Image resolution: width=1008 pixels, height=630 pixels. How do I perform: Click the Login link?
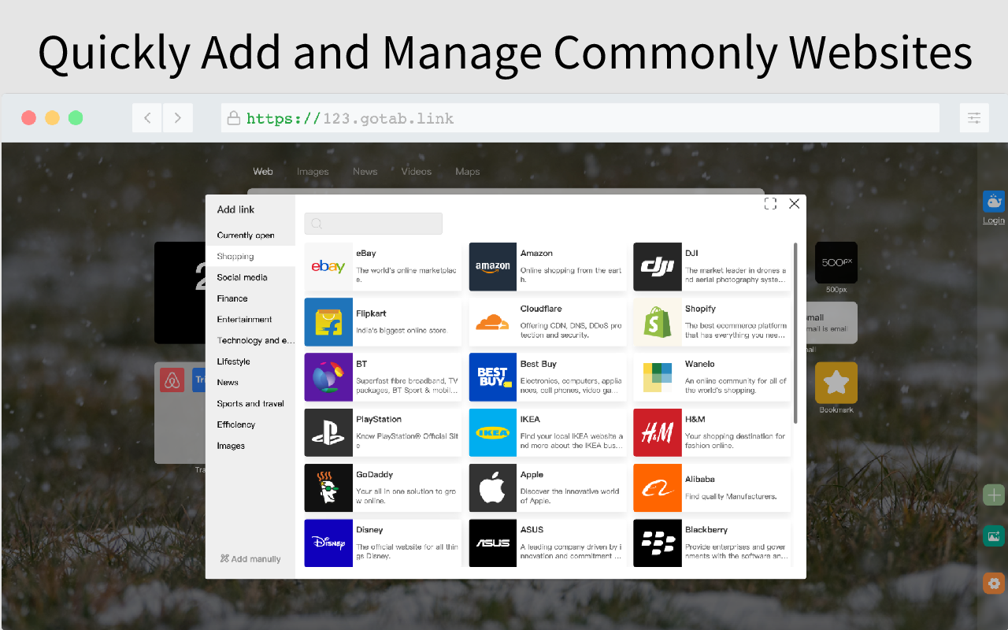pyautogui.click(x=994, y=220)
